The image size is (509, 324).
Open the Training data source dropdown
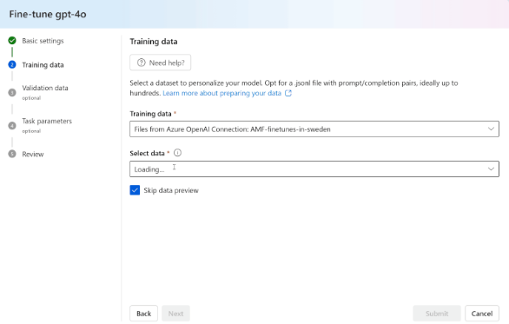[314, 129]
